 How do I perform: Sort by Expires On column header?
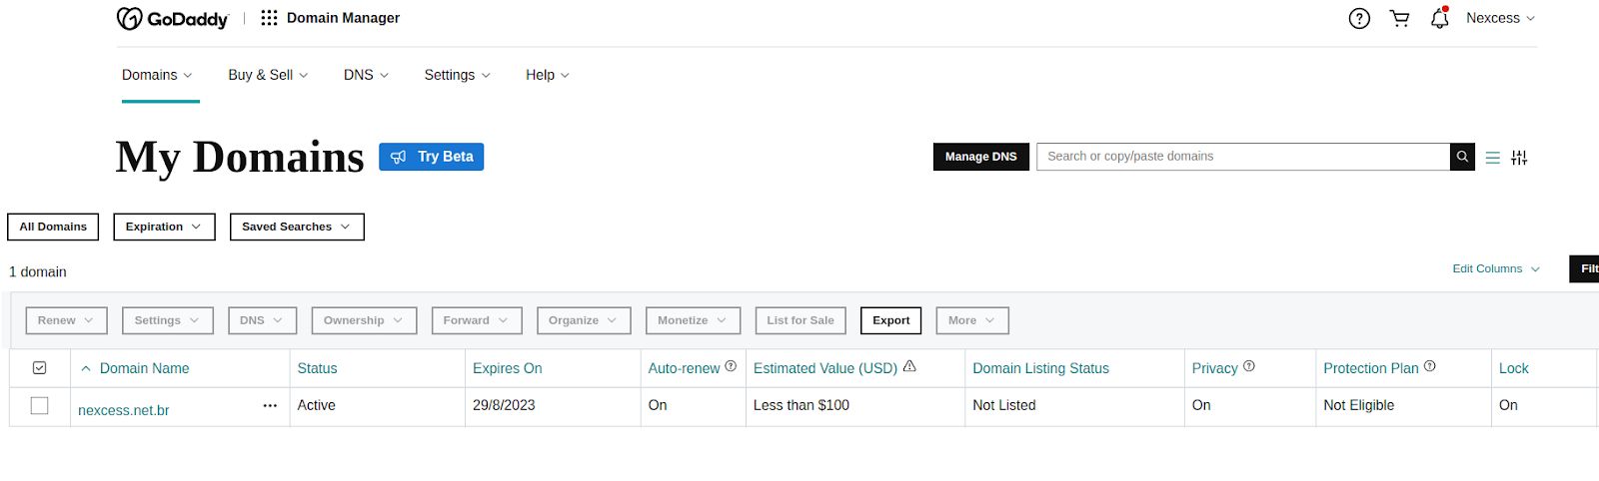coord(508,368)
